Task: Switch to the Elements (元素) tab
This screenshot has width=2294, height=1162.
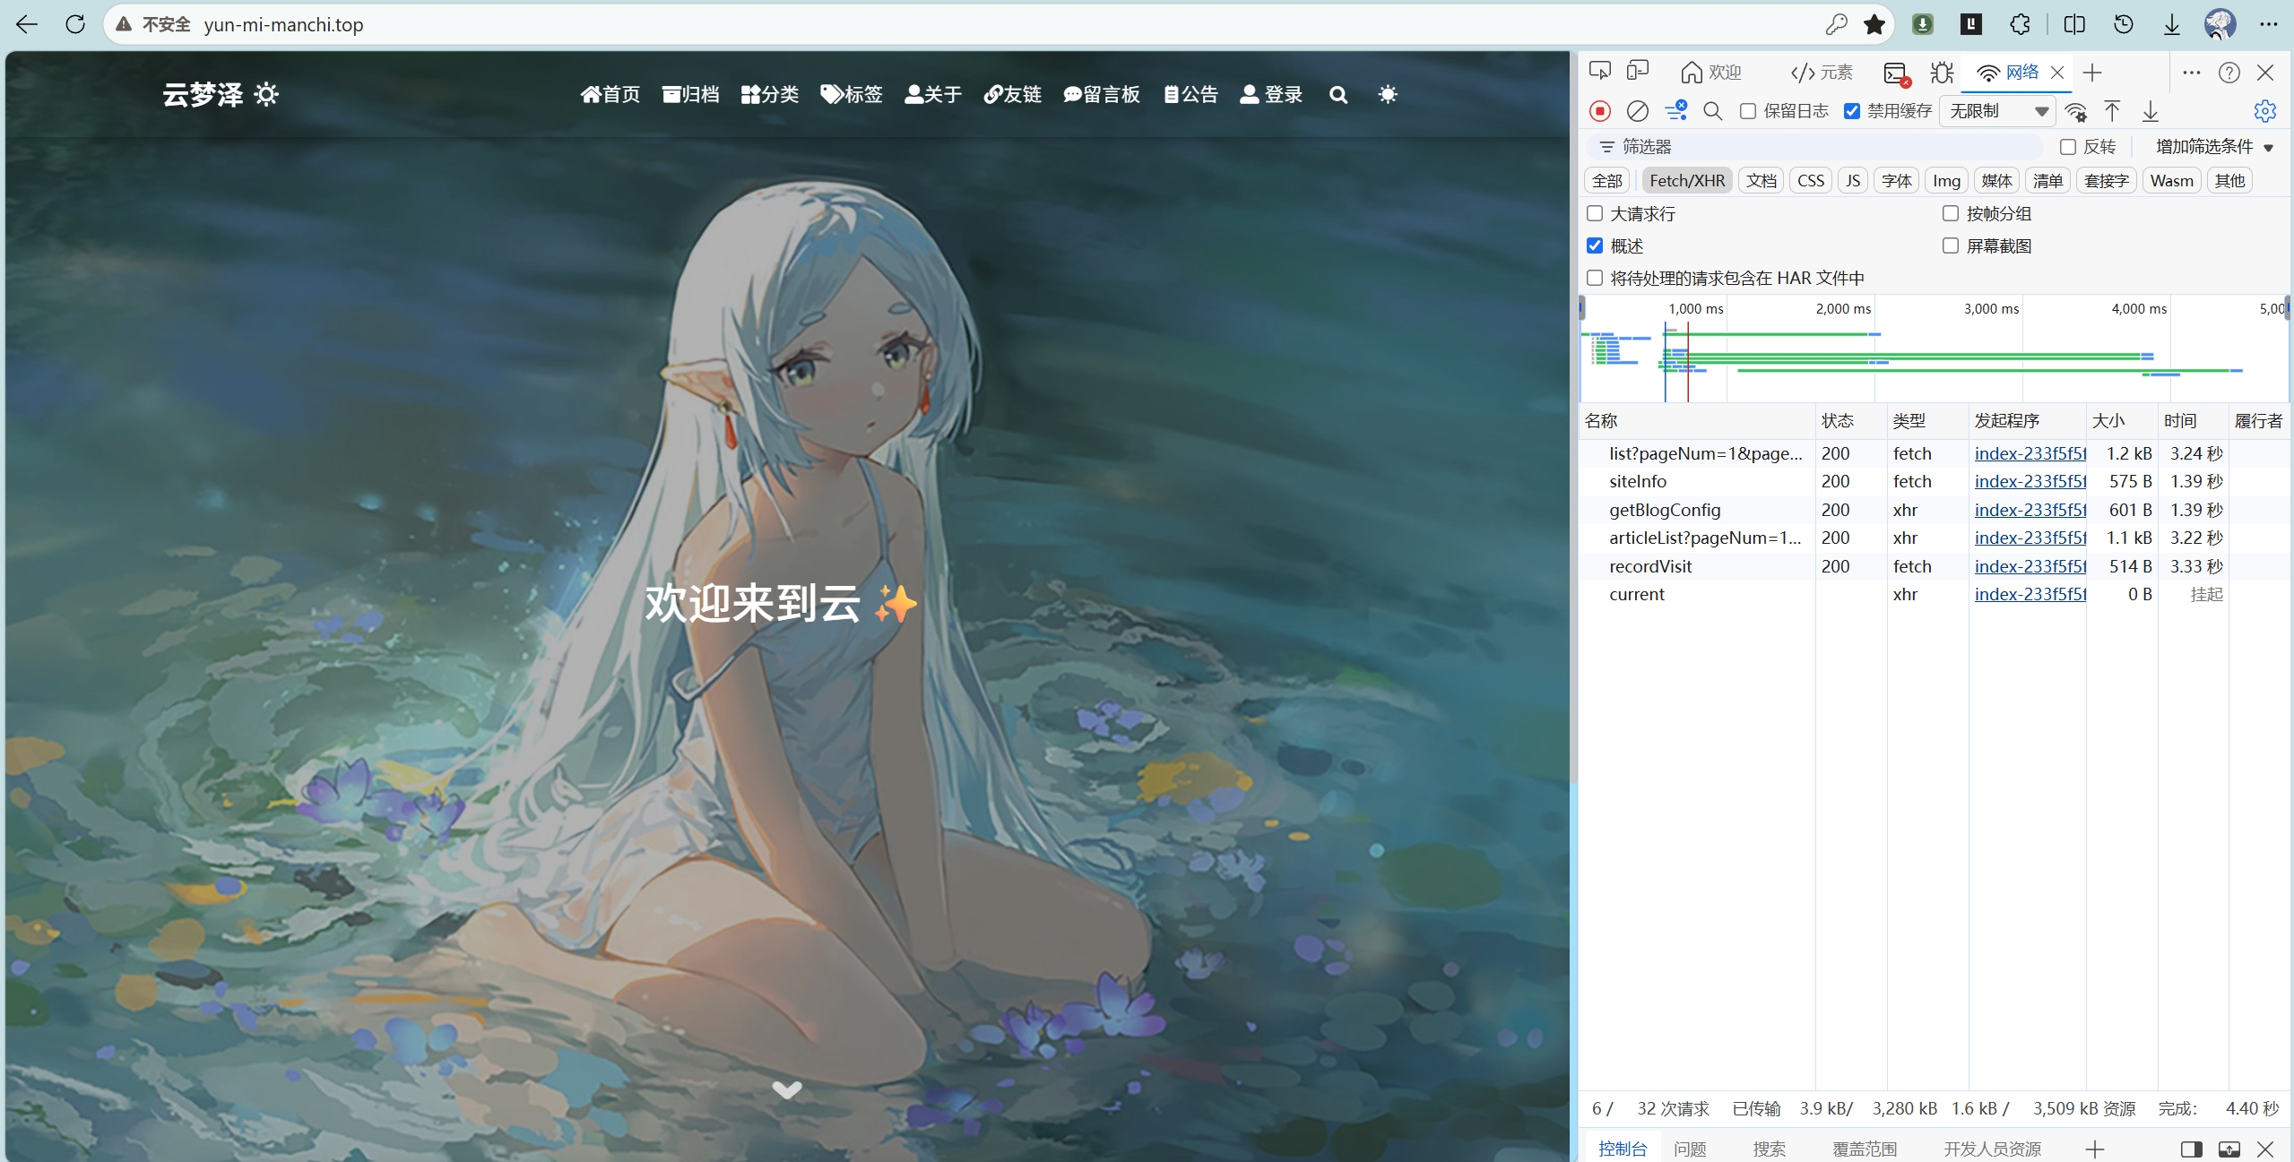Action: [1822, 73]
